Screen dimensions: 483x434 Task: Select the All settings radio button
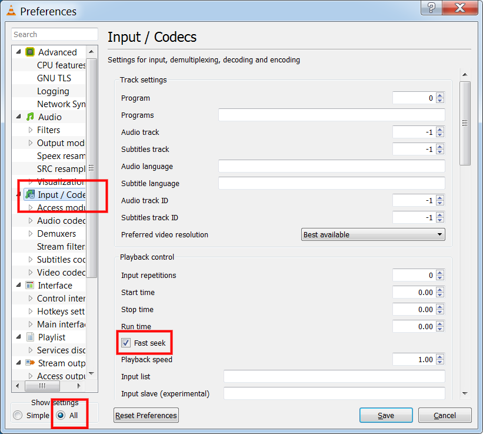click(x=61, y=416)
